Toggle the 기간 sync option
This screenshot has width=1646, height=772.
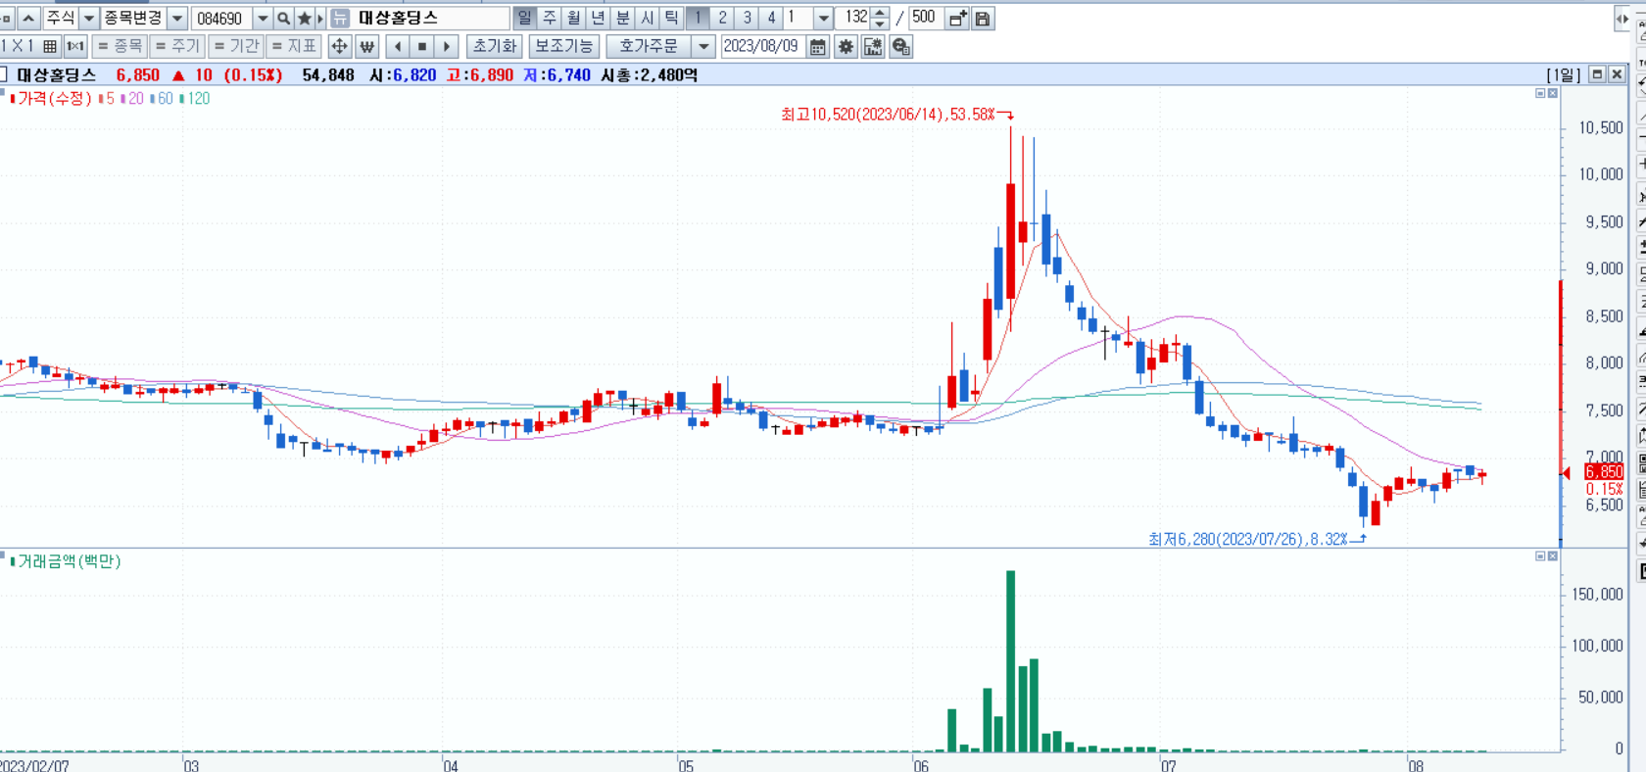click(x=235, y=46)
